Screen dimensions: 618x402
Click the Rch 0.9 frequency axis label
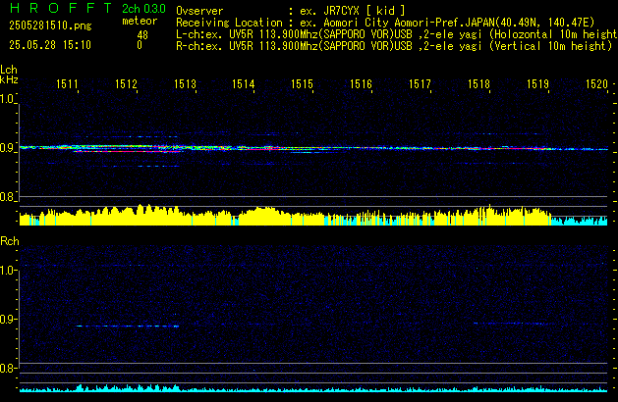coord(7,320)
